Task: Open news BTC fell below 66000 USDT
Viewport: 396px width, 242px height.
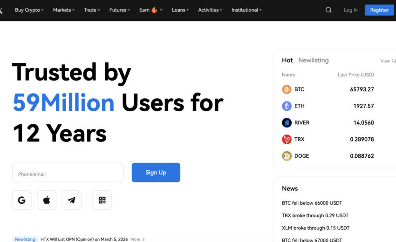Action: 312,203
